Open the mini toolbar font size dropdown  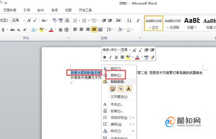pos(130,50)
